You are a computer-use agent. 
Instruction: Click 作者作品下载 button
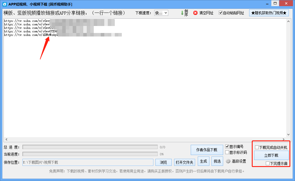[x=207, y=150]
